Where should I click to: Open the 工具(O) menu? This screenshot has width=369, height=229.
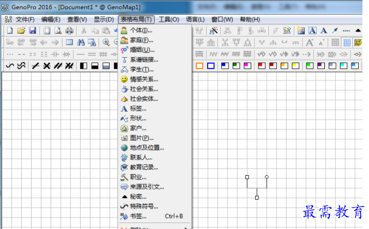[169, 20]
